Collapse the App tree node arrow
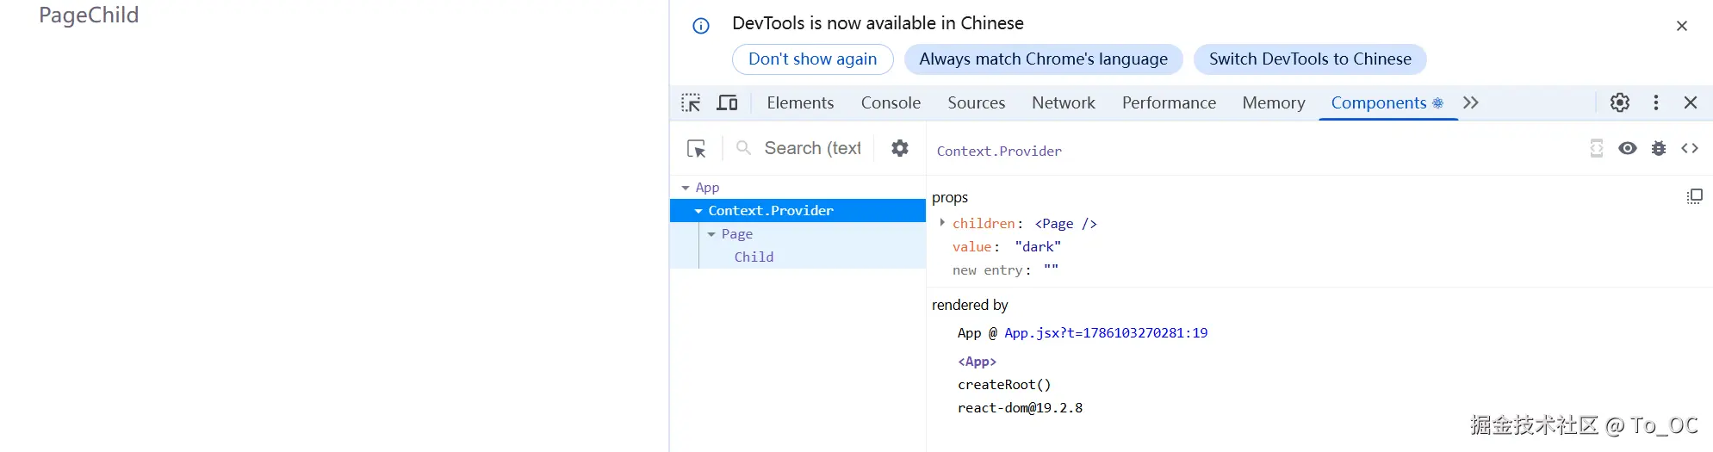Screen dimensions: 1713x452 tap(686, 188)
